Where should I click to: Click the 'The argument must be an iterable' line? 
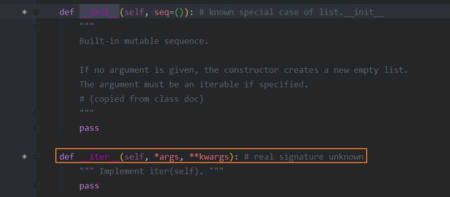194,85
